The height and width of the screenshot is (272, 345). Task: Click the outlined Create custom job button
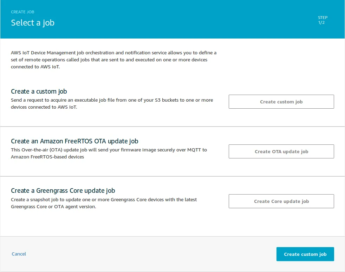pyautogui.click(x=281, y=102)
